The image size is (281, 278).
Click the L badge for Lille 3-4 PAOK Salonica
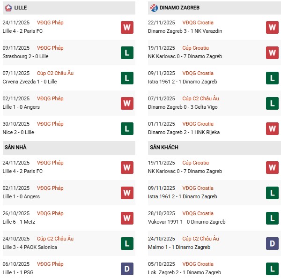coord(126,243)
